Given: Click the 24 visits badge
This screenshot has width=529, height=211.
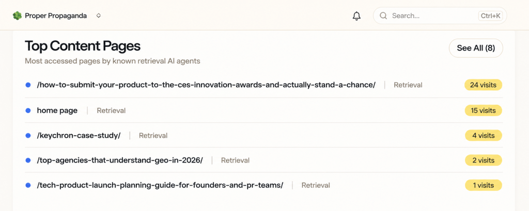Looking at the screenshot, I should (483, 85).
